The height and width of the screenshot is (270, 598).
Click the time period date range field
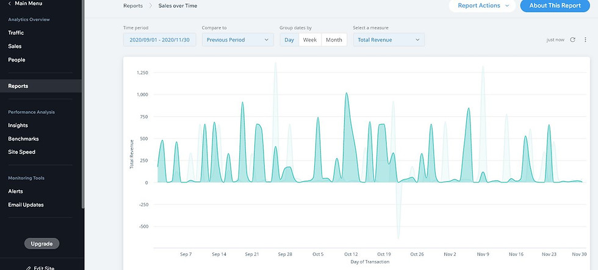pos(159,40)
